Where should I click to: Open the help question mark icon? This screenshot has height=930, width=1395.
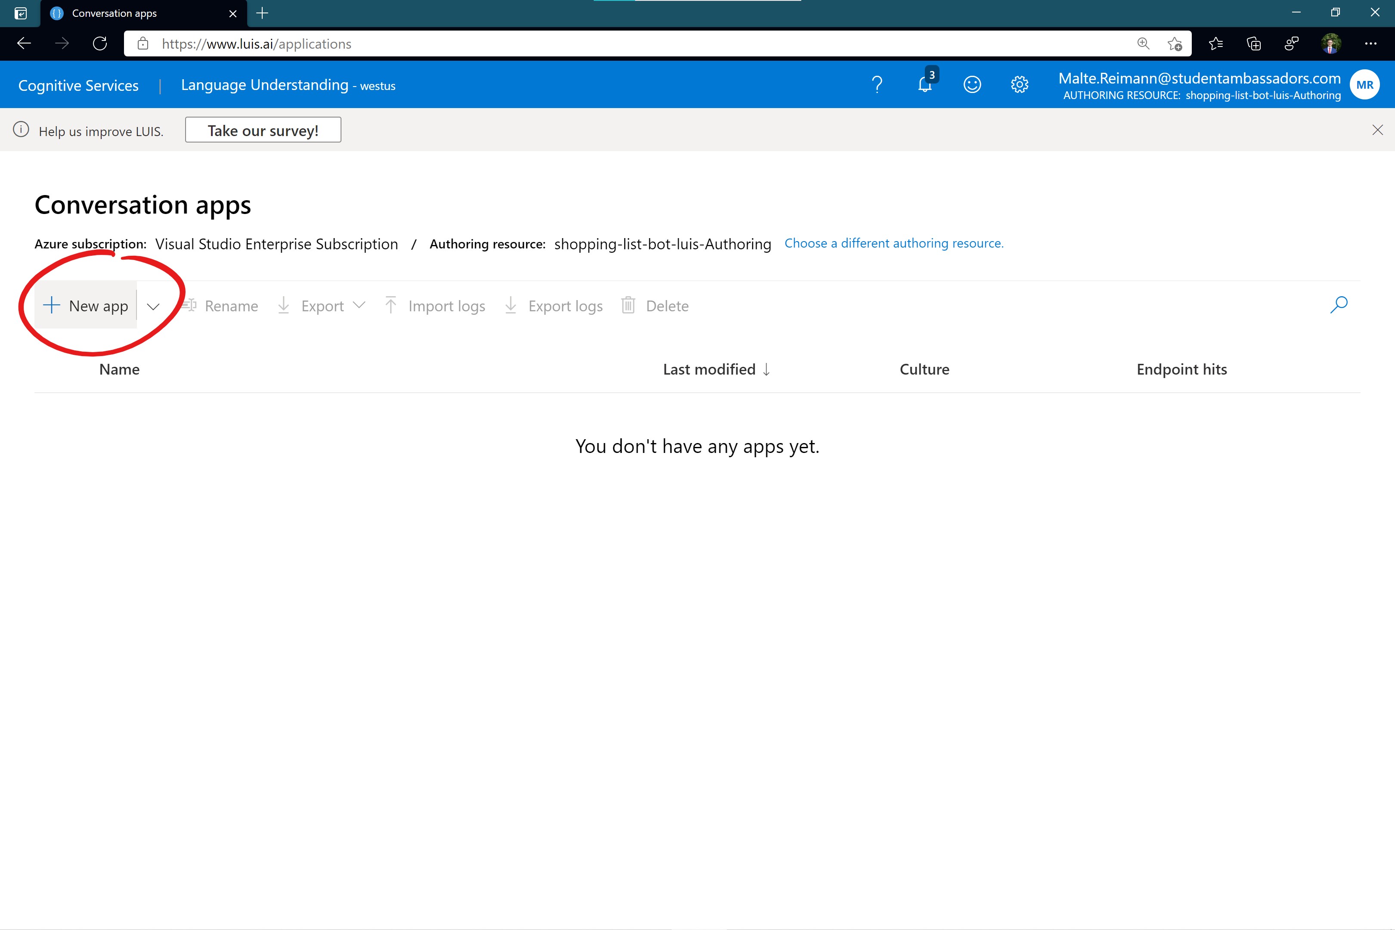click(x=877, y=85)
